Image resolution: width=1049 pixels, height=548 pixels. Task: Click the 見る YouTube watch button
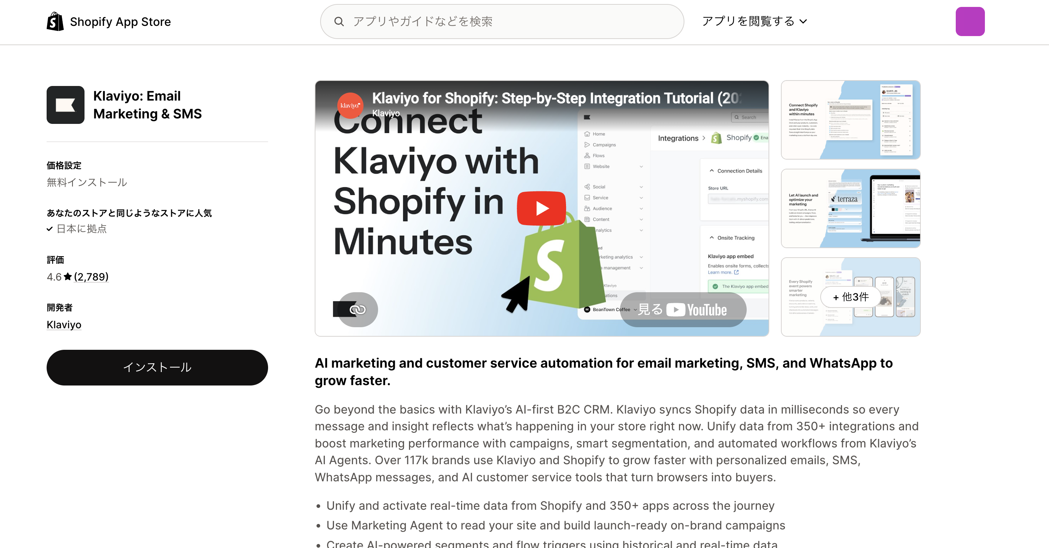click(683, 310)
